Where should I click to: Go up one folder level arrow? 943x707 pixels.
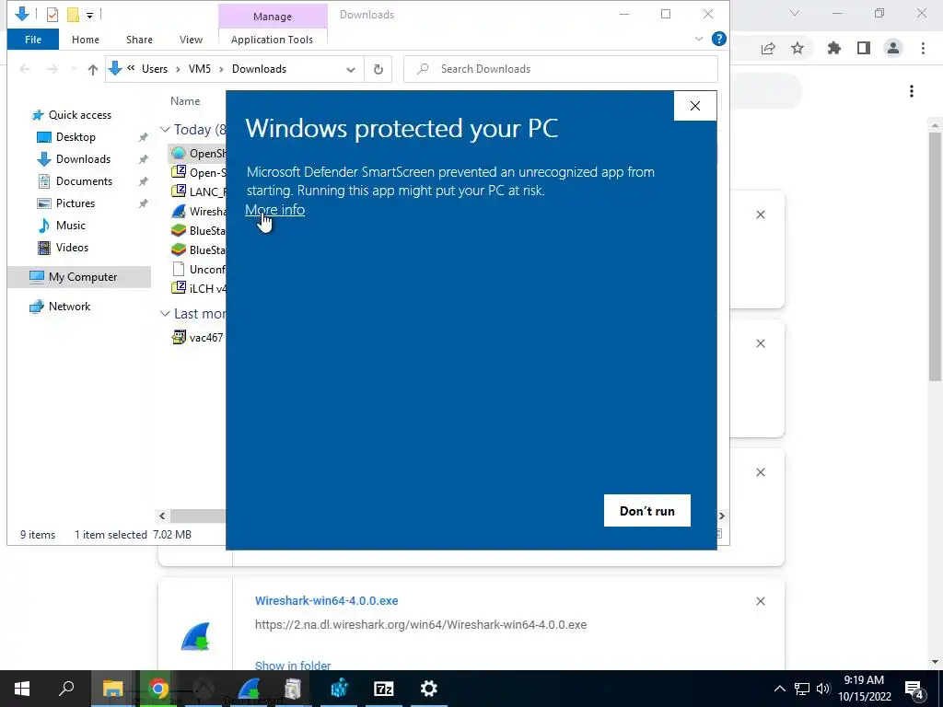pos(93,70)
